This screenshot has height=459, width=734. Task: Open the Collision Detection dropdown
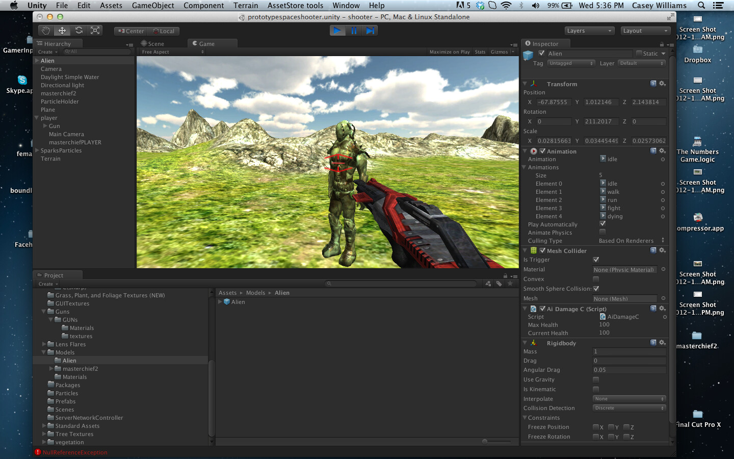[x=629, y=407]
